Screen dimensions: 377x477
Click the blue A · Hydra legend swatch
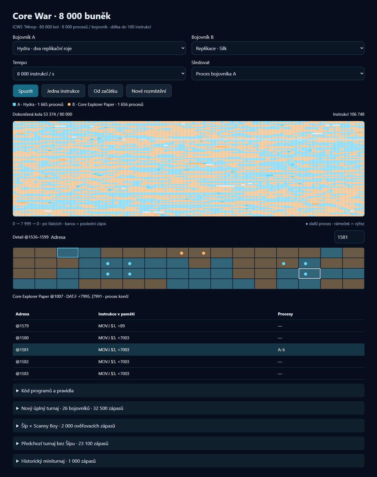coord(14,104)
